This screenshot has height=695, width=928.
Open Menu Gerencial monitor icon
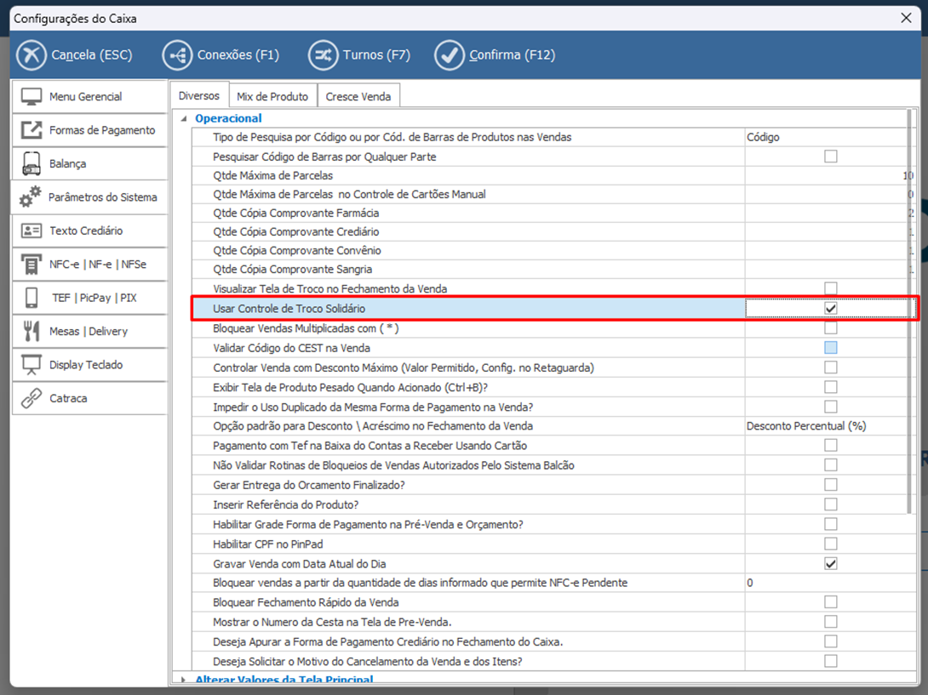click(32, 97)
